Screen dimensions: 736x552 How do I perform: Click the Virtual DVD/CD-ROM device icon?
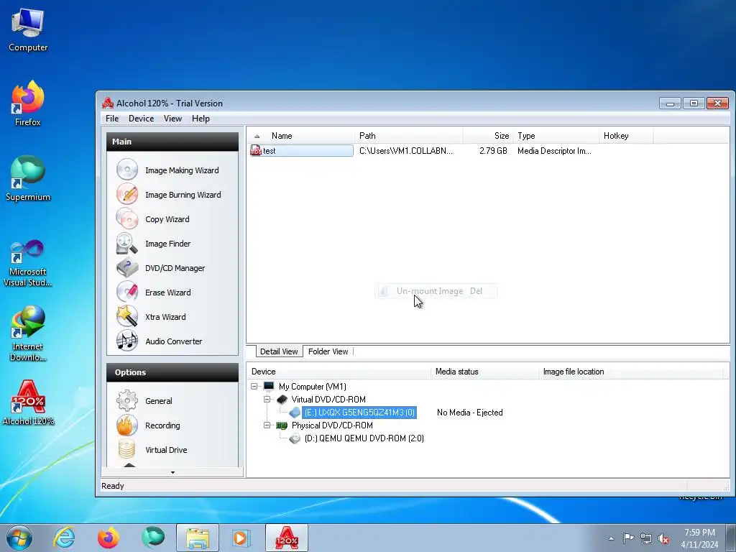(282, 400)
